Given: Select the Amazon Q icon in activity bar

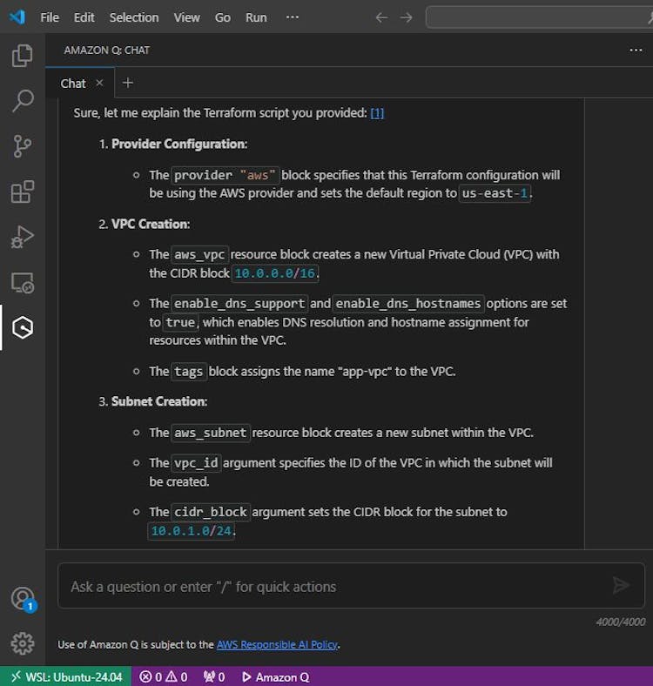Looking at the screenshot, I should click(23, 327).
